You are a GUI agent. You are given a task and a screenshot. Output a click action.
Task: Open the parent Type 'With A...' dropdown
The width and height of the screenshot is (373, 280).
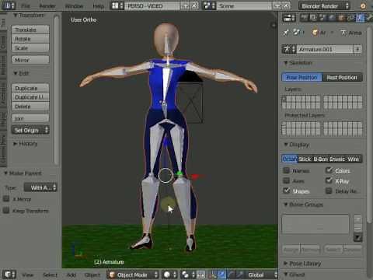tap(40, 187)
